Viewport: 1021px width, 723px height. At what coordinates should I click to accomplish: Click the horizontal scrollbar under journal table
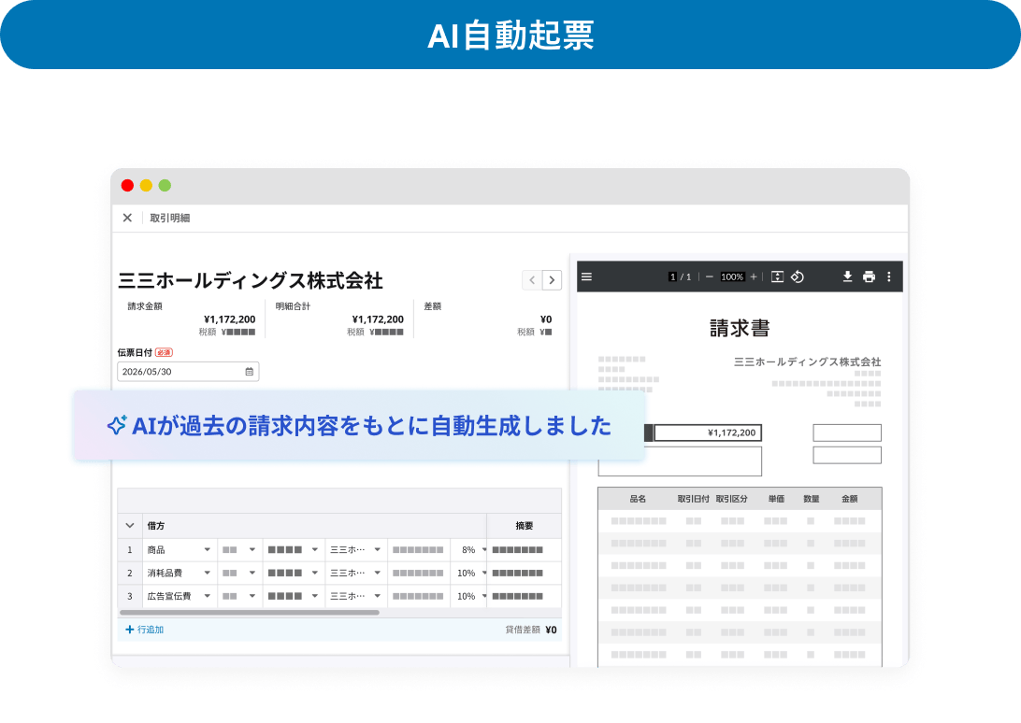250,613
